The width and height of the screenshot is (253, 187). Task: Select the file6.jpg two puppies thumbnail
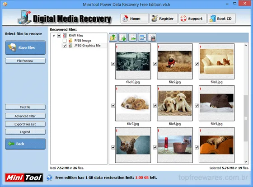pos(175,103)
